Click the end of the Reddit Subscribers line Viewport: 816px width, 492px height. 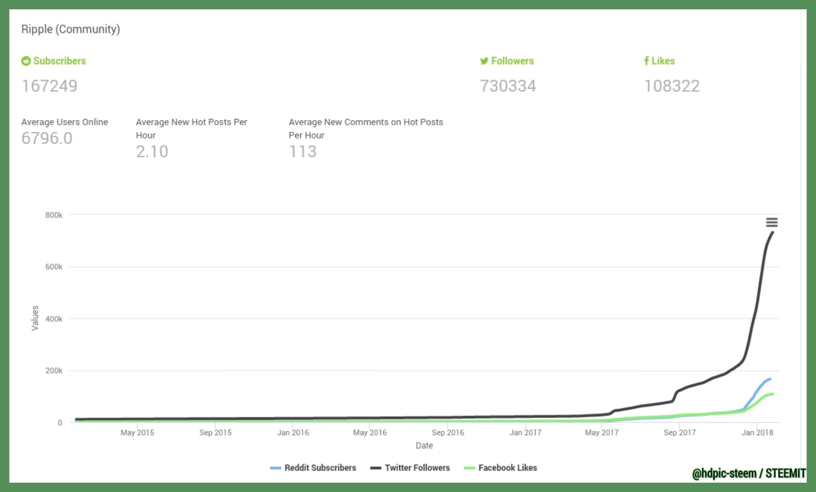click(769, 379)
